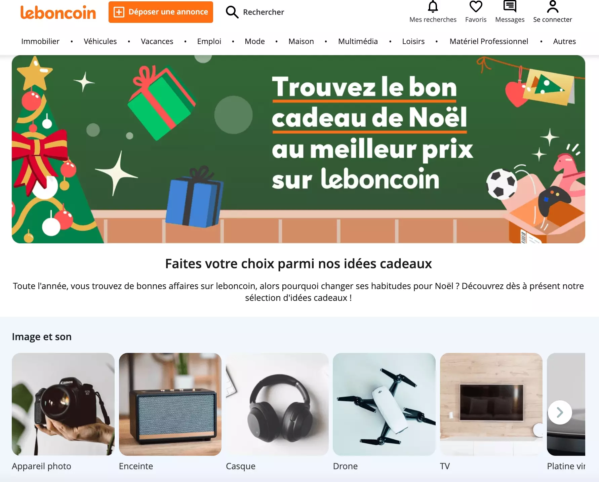
Task: Click the TV label link
Action: click(445, 466)
